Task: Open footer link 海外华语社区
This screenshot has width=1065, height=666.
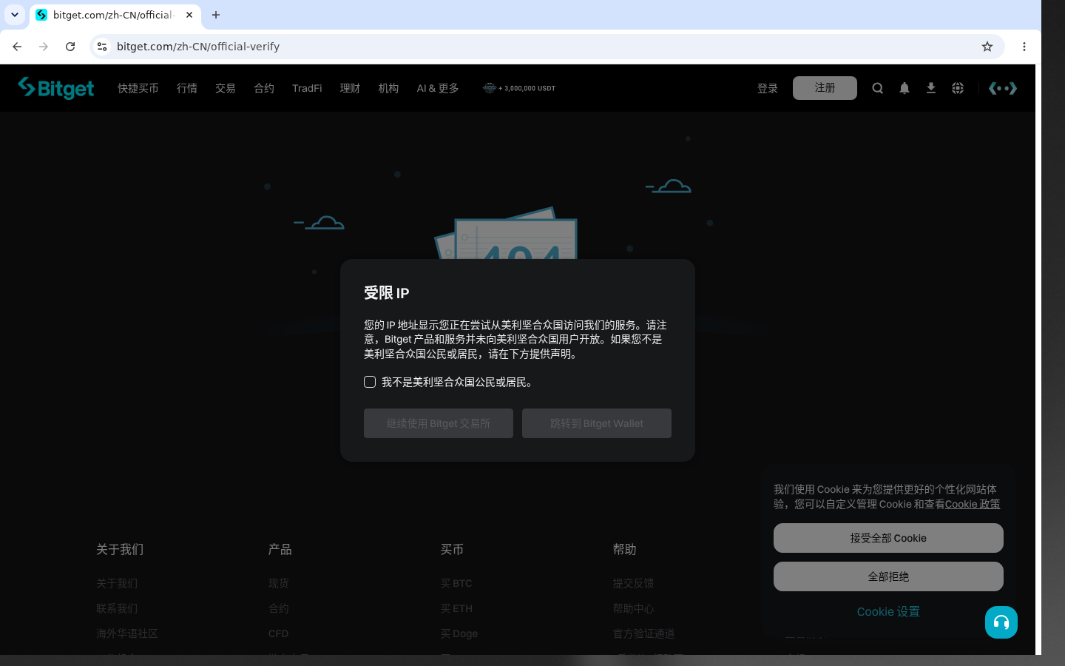Action: click(x=127, y=633)
